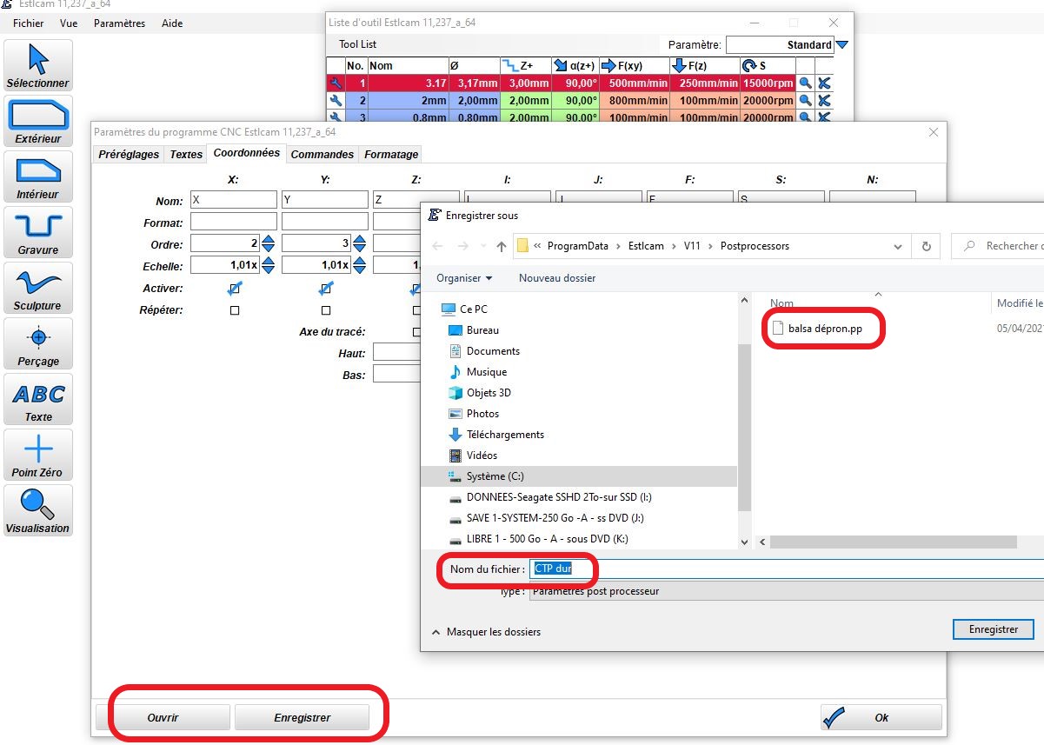Click the Nom du fichier field
Image resolution: width=1044 pixels, height=745 pixels.
click(x=782, y=569)
